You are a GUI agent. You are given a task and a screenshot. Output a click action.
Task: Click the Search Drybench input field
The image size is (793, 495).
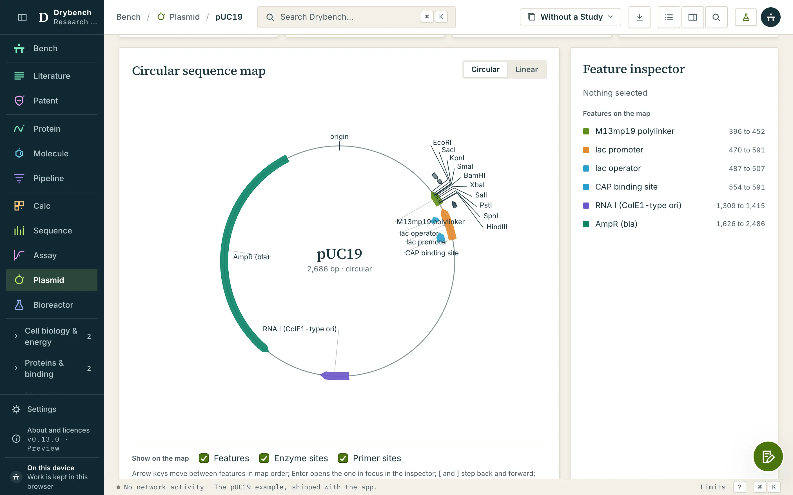(356, 17)
